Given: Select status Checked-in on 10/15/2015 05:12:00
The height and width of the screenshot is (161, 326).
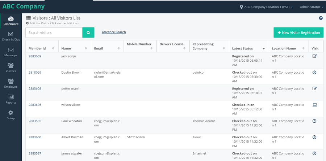Looking at the screenshot, I should (247, 109).
